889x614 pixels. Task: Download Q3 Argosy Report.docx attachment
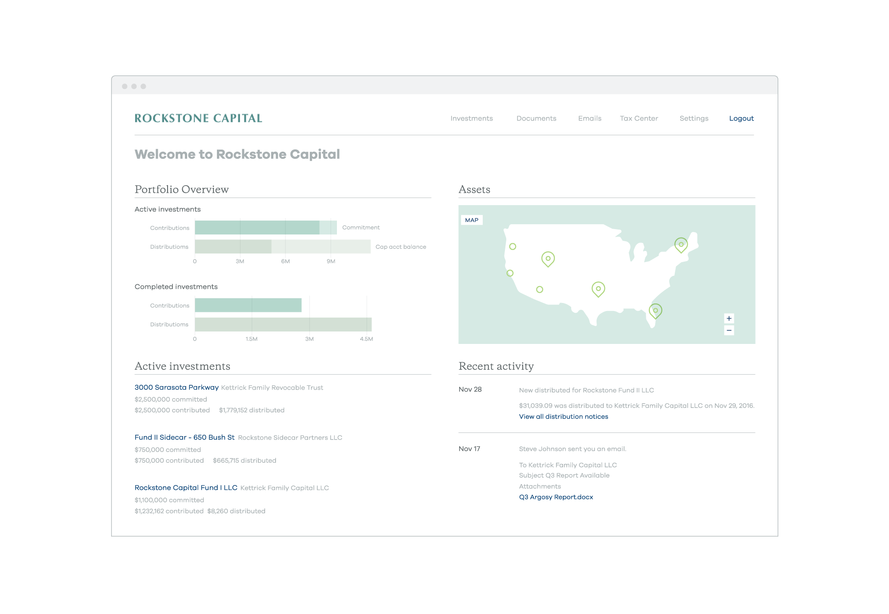[x=556, y=497]
